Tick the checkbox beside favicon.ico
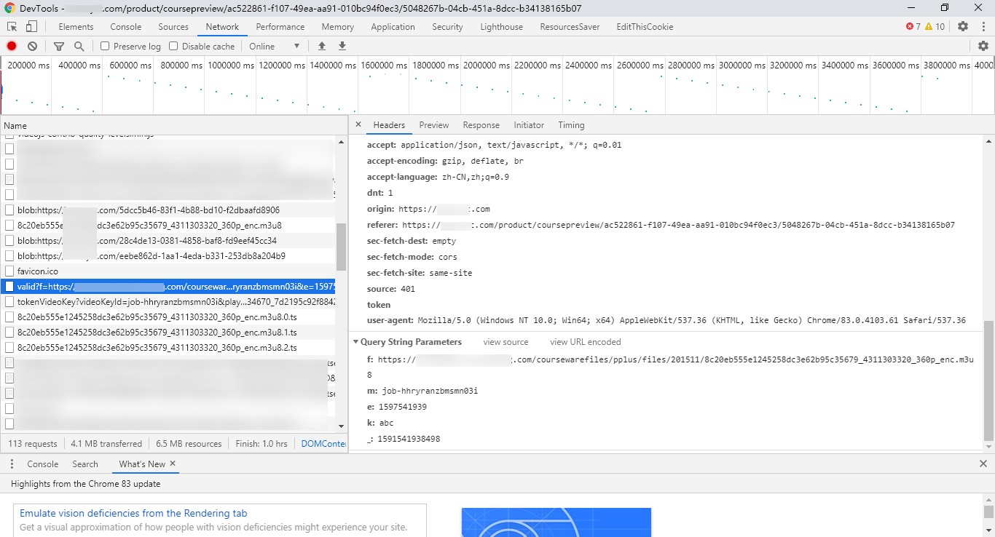This screenshot has width=995, height=537. click(9, 271)
